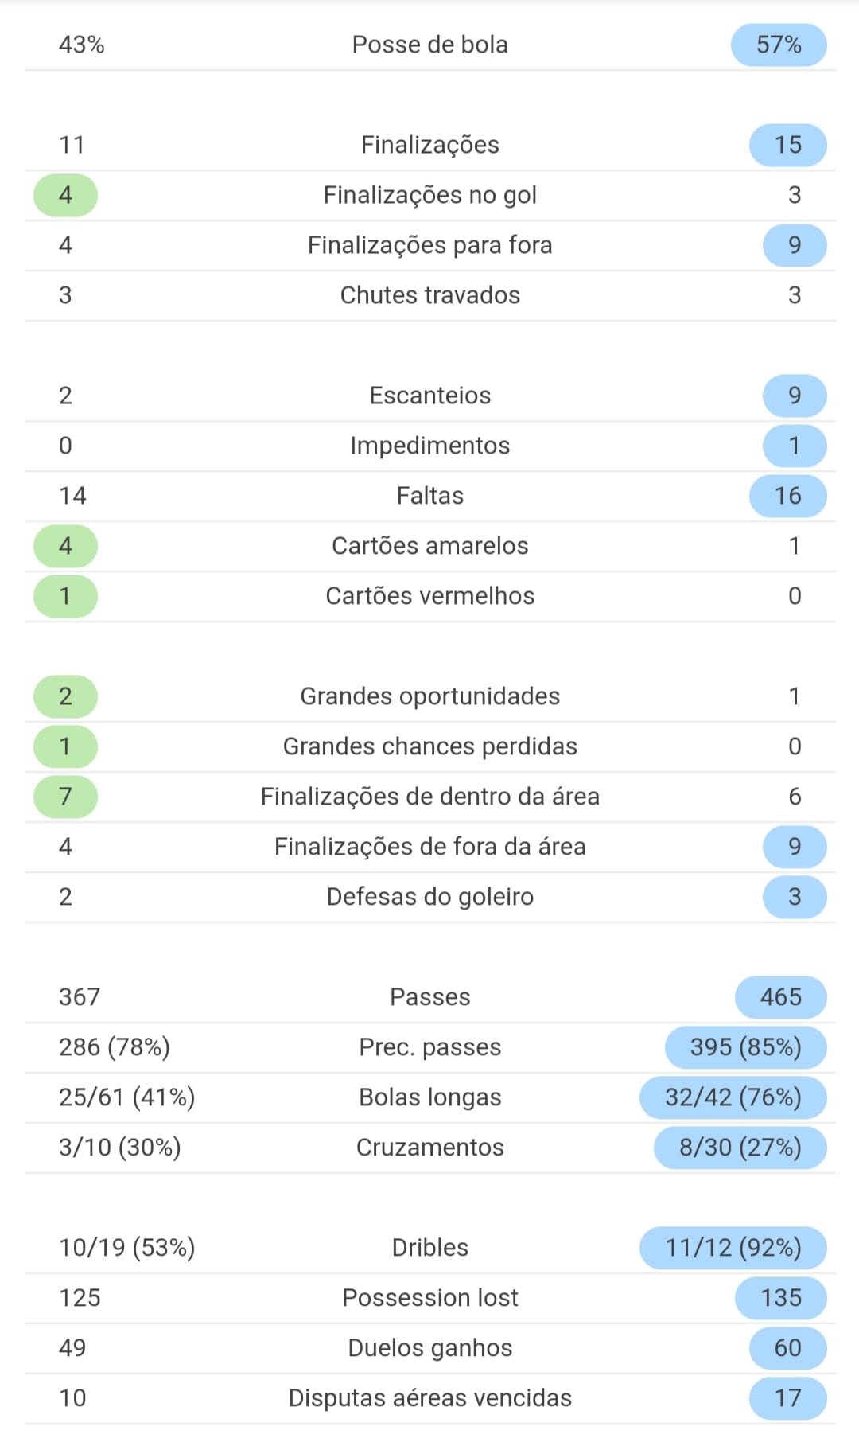
Task: Click the Grandes oportunidades label
Action: [429, 696]
